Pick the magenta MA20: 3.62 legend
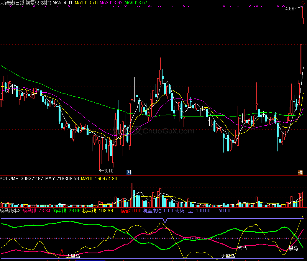Screen dimensions: 307x261 coord(111,3)
